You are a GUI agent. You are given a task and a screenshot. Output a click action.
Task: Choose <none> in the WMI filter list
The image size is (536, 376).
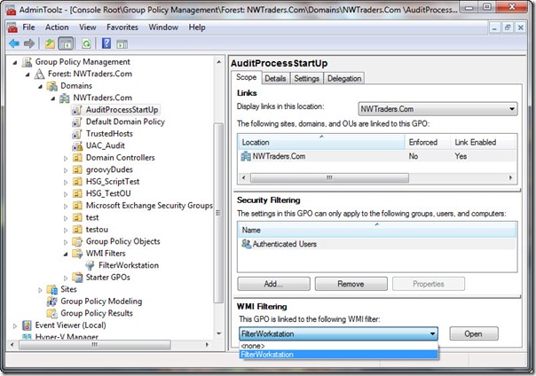pos(253,346)
